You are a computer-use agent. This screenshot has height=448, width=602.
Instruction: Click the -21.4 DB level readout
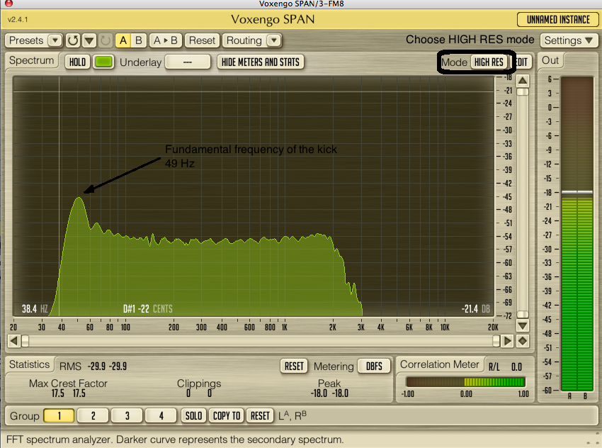476,309
